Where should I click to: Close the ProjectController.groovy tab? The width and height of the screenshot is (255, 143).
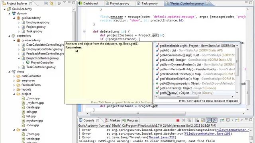(207, 3)
